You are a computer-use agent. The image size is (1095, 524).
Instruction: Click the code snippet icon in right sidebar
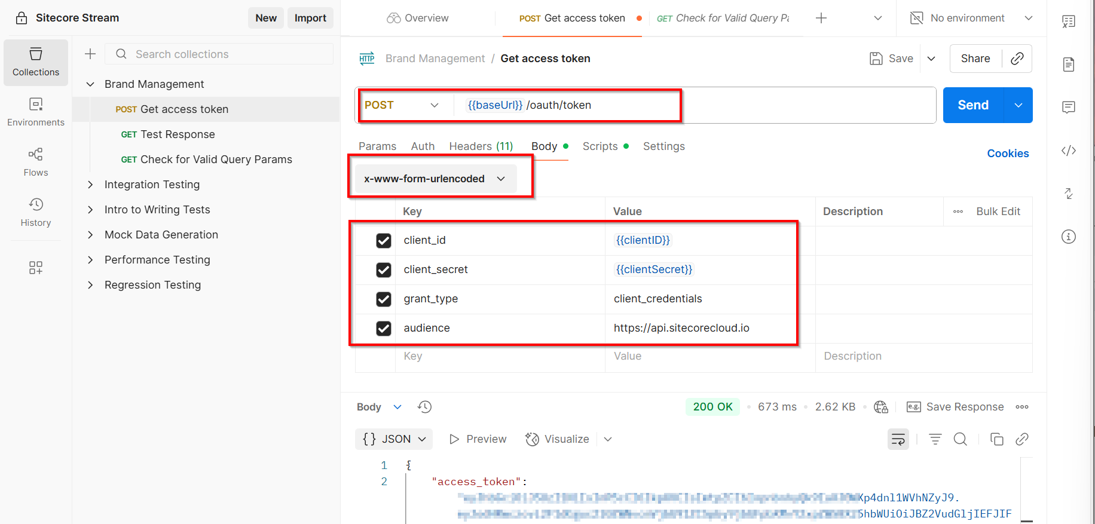click(1069, 151)
